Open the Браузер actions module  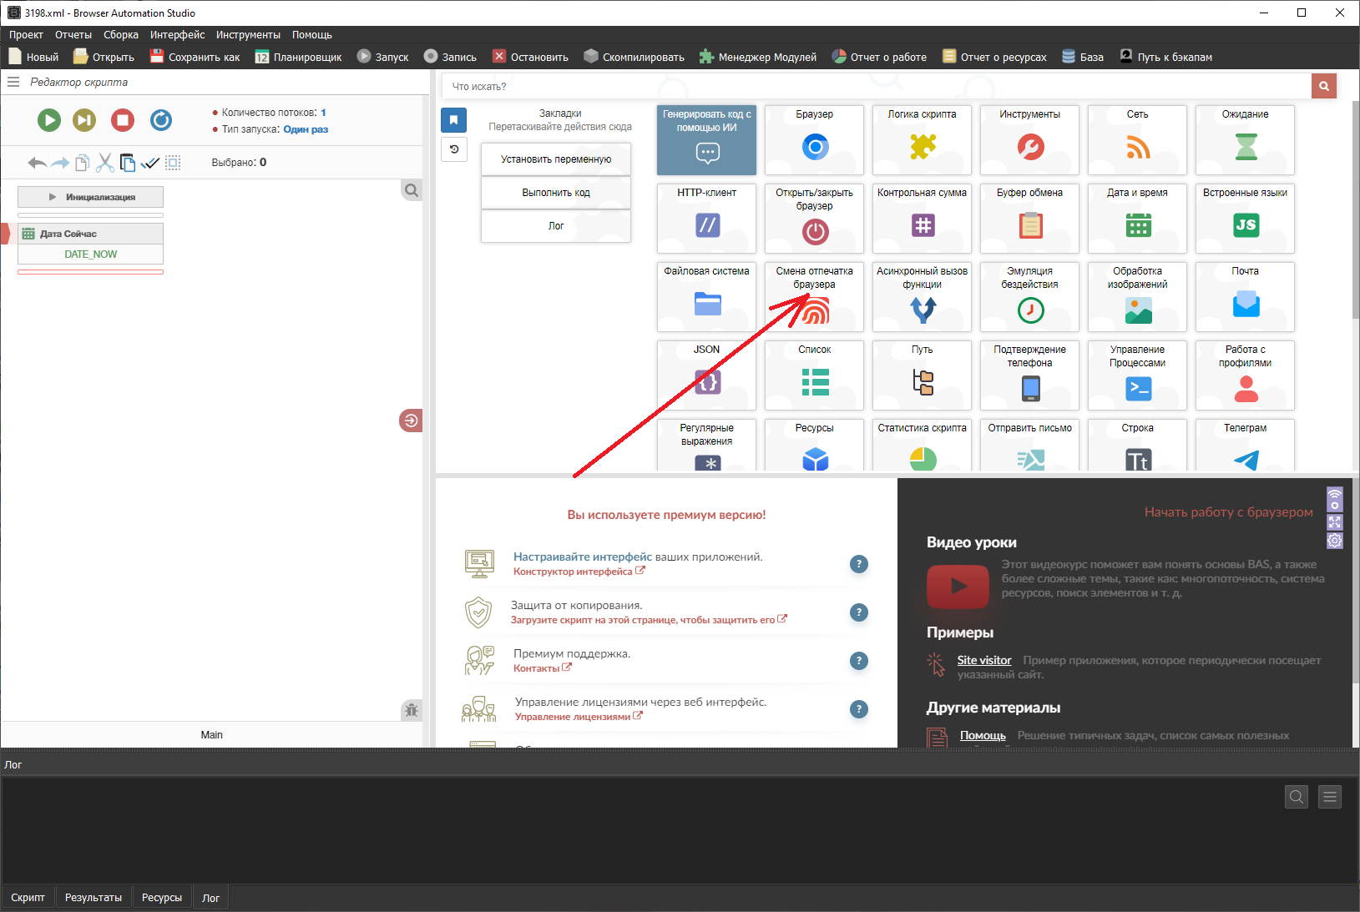pyautogui.click(x=814, y=139)
